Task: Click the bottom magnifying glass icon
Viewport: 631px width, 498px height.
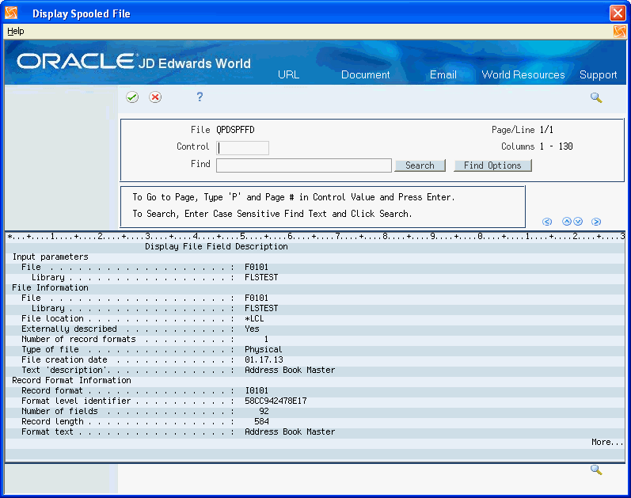Action: tap(596, 469)
